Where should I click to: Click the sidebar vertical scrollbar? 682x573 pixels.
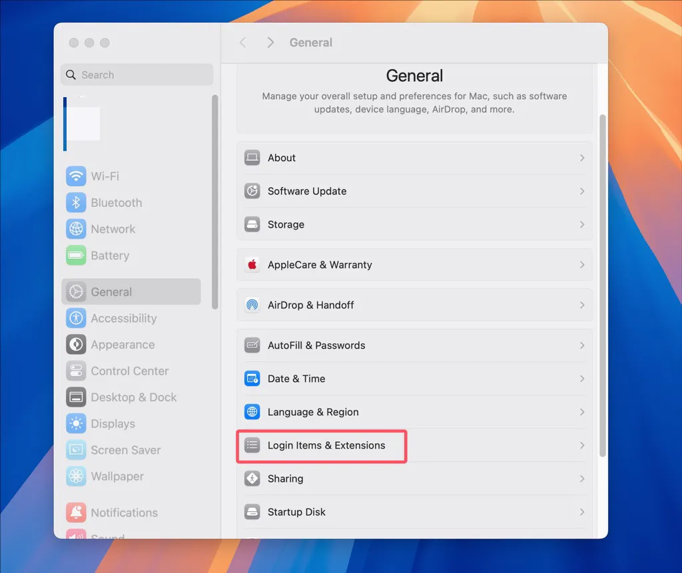click(214, 202)
